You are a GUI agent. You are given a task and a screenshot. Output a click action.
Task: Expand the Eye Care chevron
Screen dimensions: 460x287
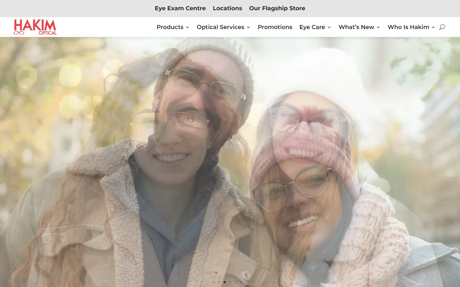(329, 28)
